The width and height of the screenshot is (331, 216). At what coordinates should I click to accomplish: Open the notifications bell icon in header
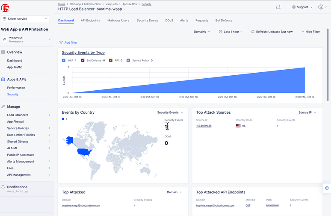tap(278, 7)
